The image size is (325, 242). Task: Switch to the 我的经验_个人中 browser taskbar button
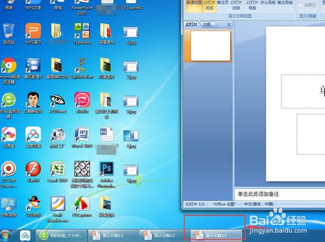tap(61, 235)
